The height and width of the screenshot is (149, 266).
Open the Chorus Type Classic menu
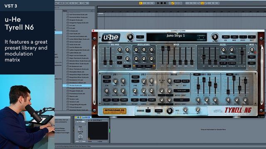[x=159, y=111]
